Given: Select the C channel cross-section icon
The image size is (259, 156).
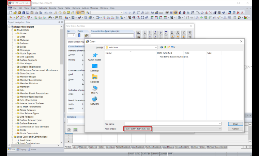Looking at the screenshot, I should tap(150, 33).
